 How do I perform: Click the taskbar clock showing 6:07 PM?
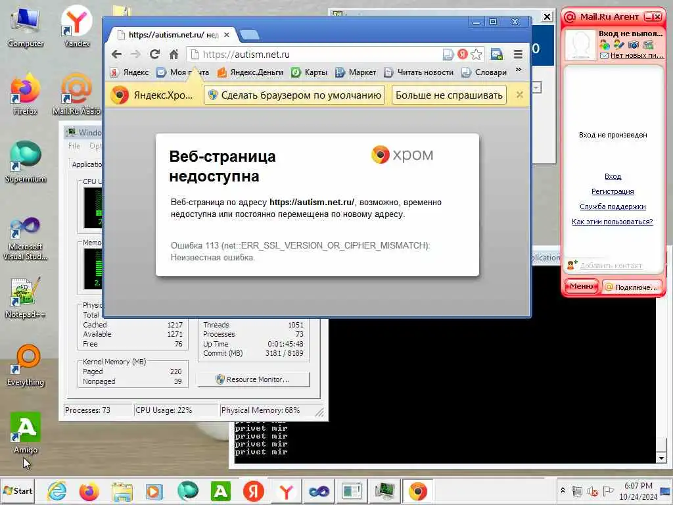click(x=638, y=491)
